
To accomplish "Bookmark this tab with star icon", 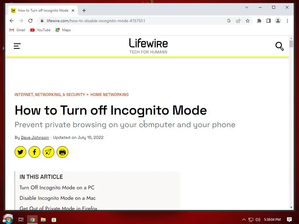I will pyautogui.click(x=248, y=21).
